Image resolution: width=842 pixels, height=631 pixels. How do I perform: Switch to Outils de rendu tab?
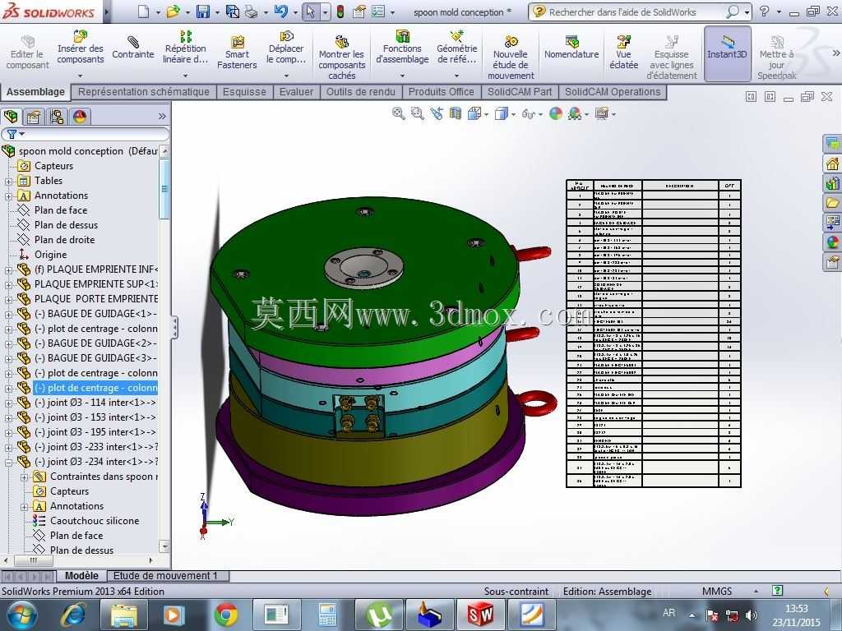tap(360, 92)
